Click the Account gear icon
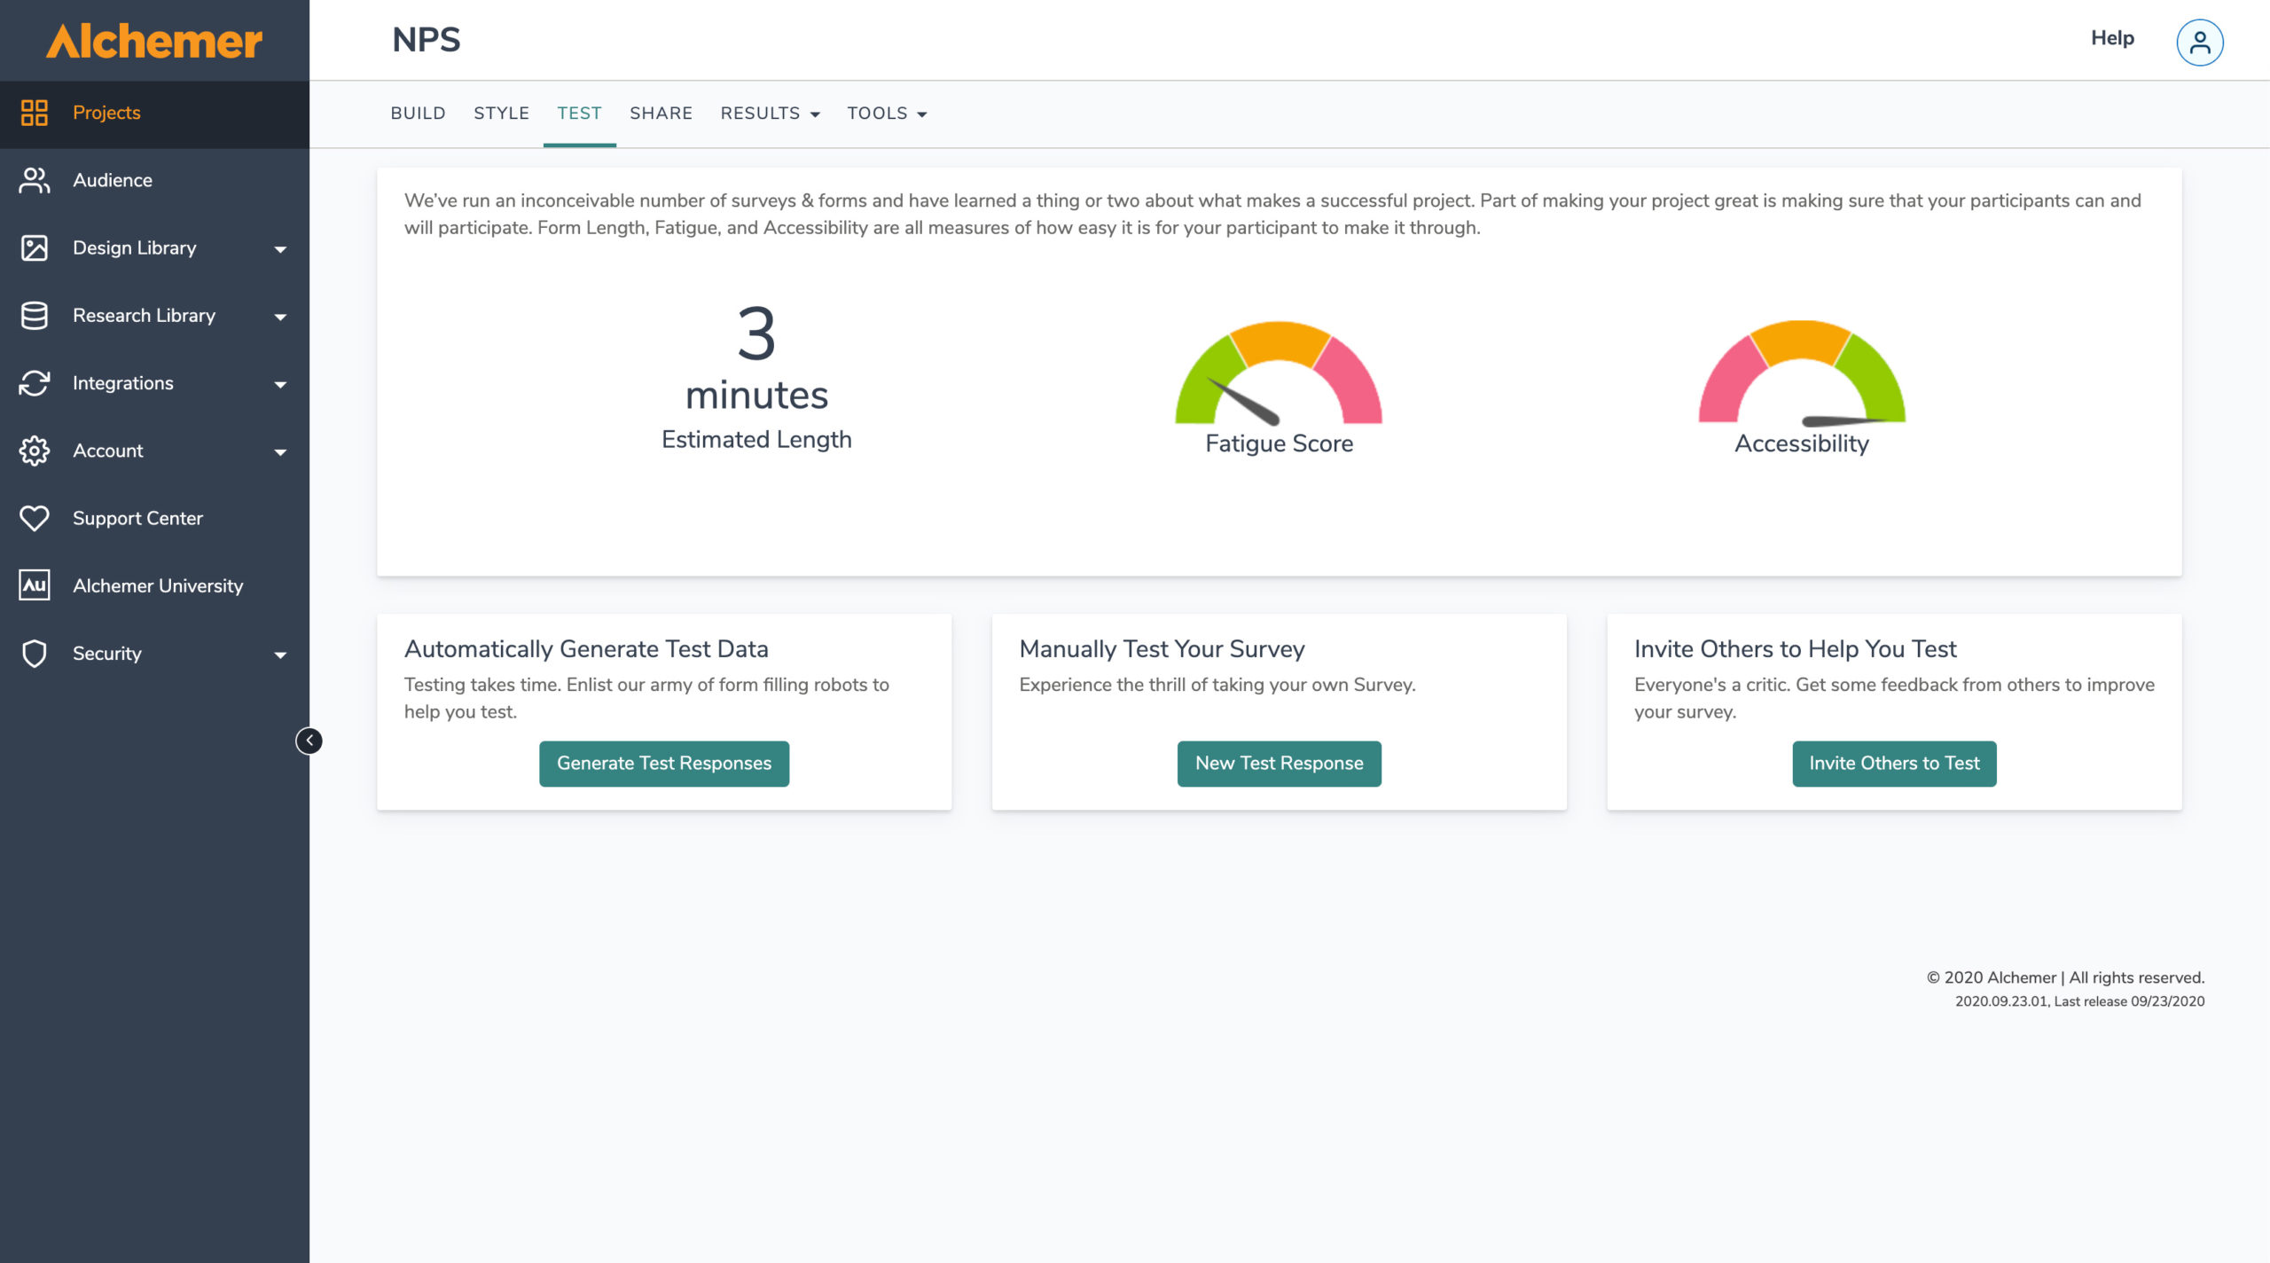Image resolution: width=2270 pixels, height=1263 pixels. click(x=34, y=451)
